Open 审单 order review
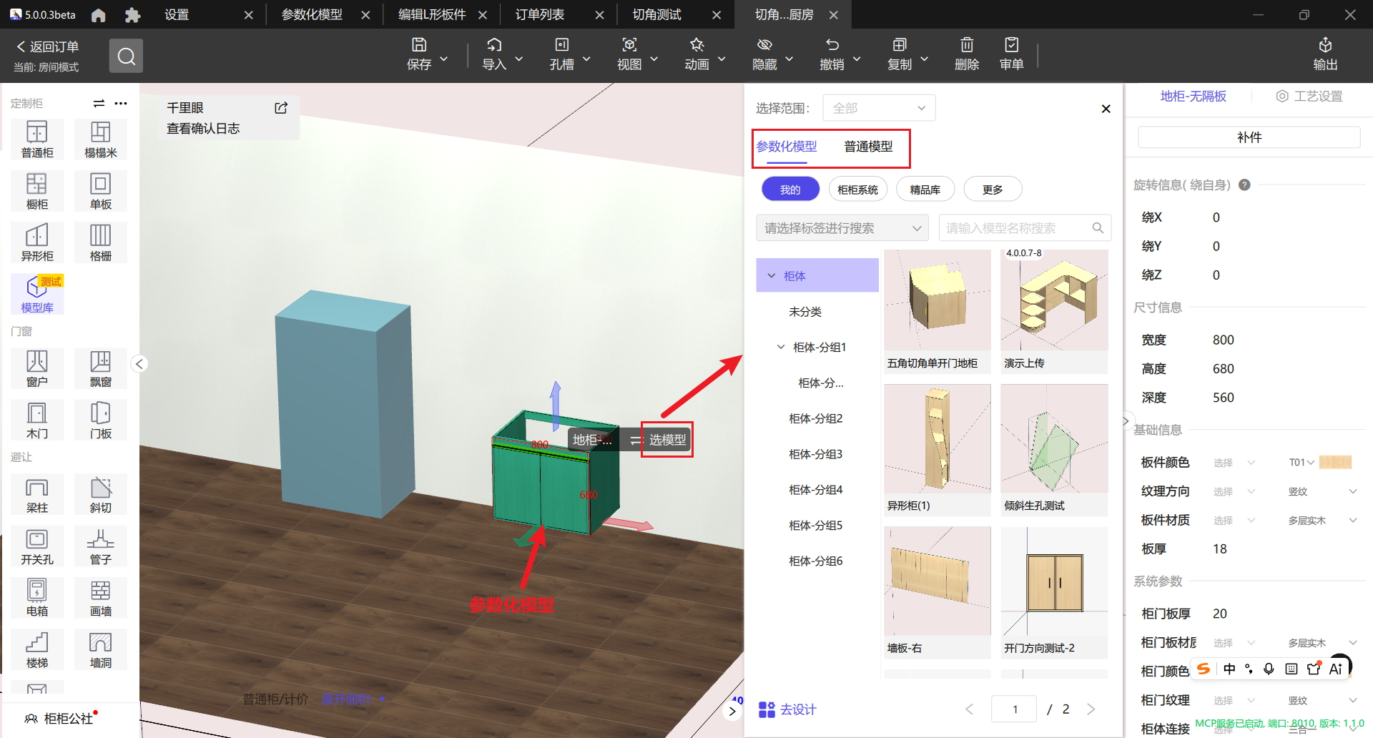This screenshot has height=738, width=1373. point(1011,54)
